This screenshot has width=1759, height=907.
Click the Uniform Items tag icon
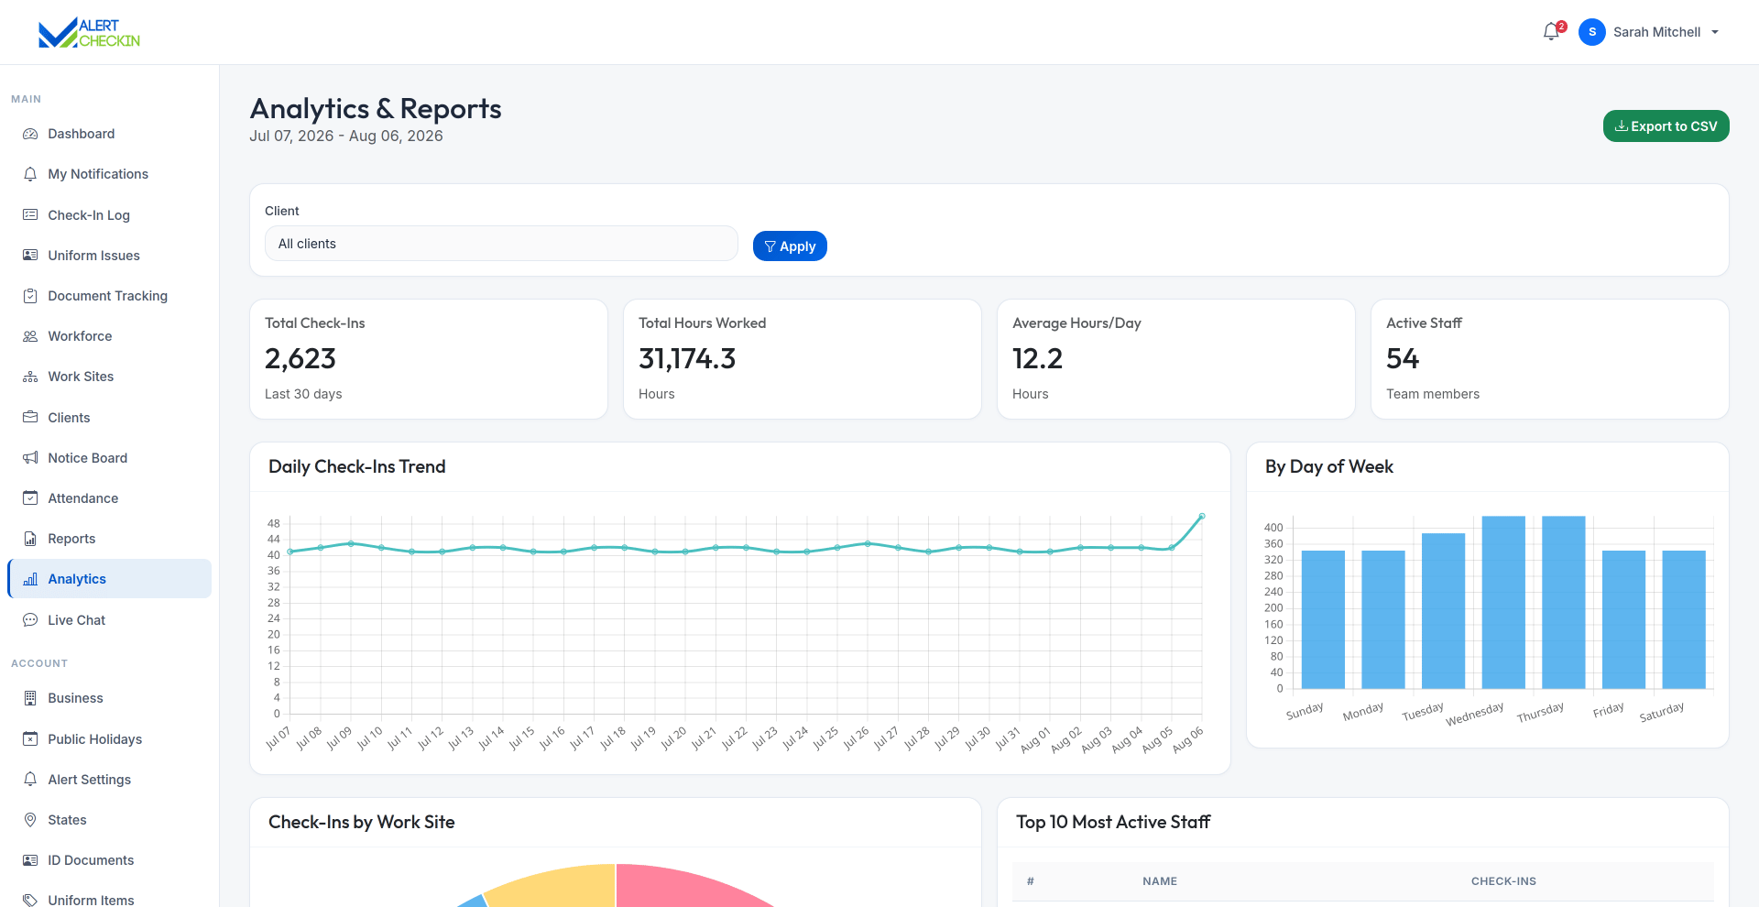click(x=30, y=900)
